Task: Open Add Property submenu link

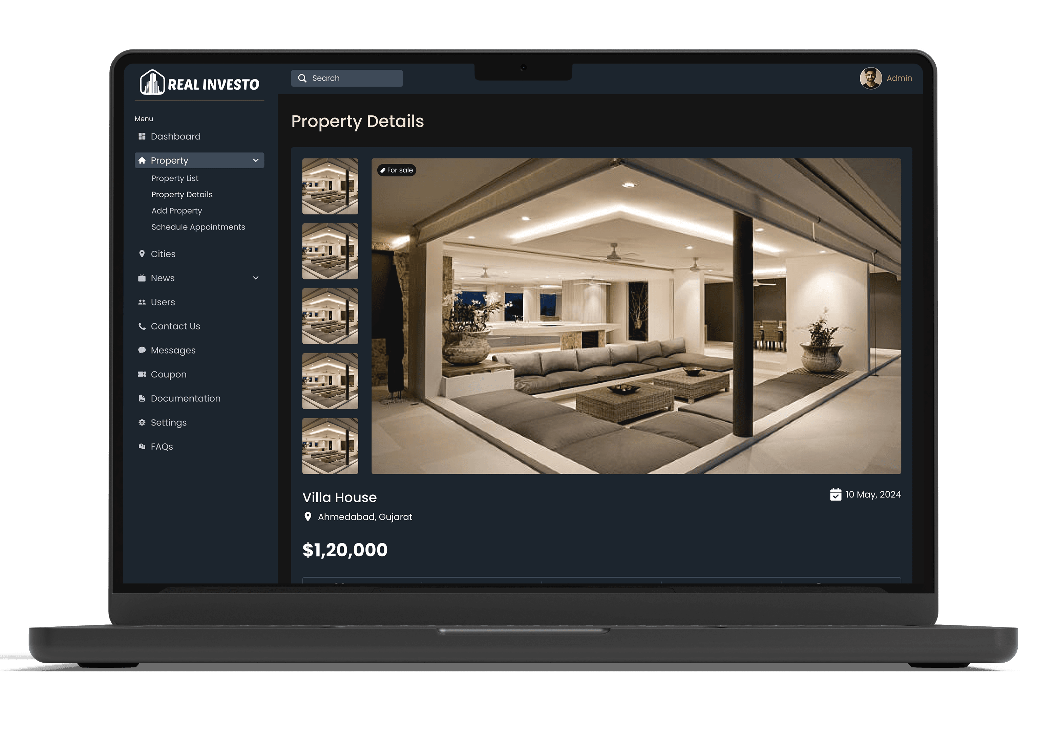Action: coord(176,211)
